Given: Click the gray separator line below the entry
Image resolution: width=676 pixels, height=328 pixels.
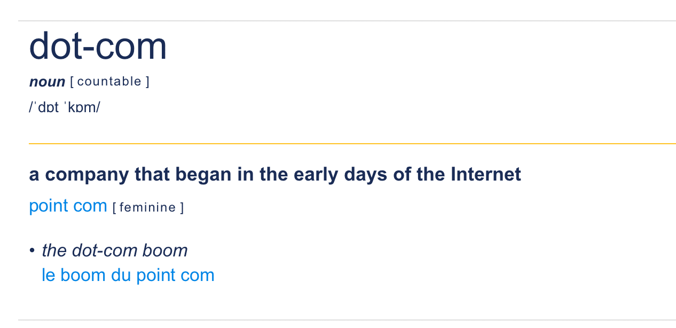Looking at the screenshot, I should pyautogui.click(x=347, y=320).
